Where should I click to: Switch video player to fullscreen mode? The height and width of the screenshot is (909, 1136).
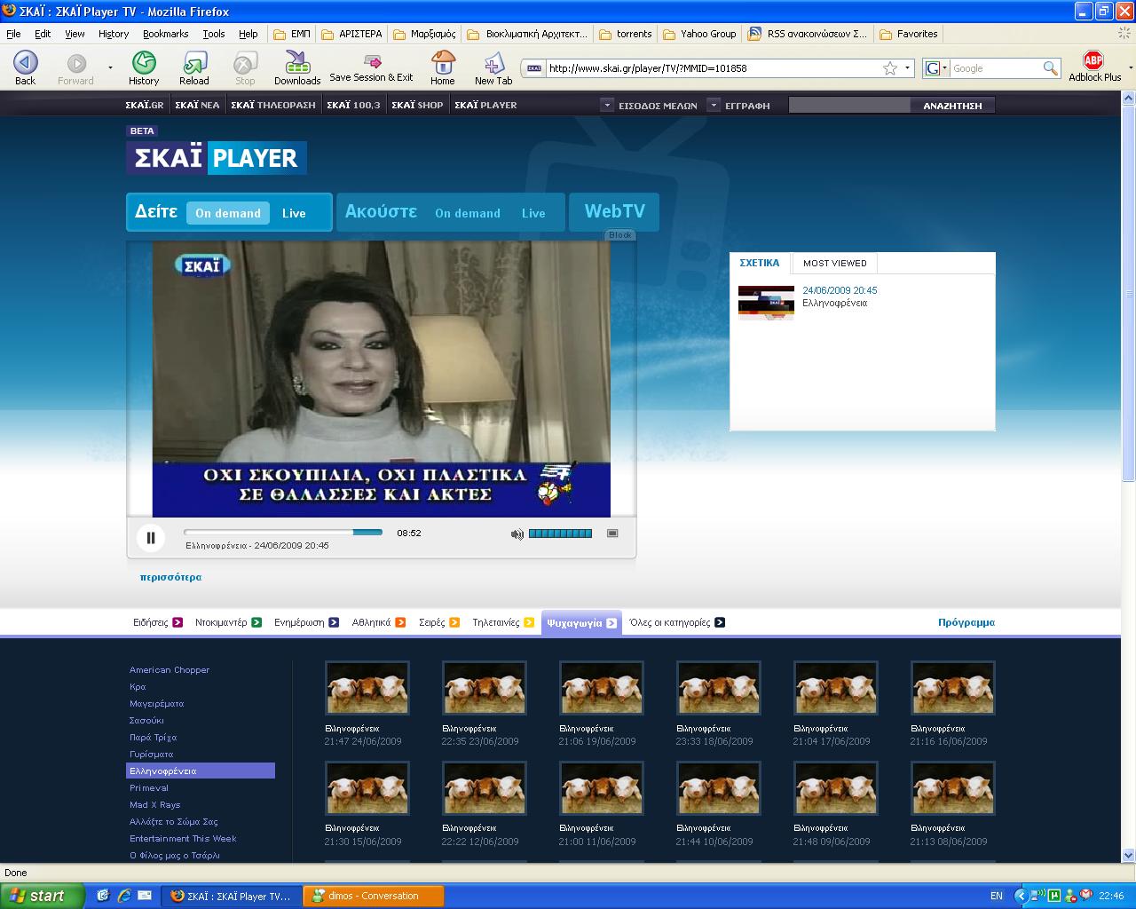(612, 534)
